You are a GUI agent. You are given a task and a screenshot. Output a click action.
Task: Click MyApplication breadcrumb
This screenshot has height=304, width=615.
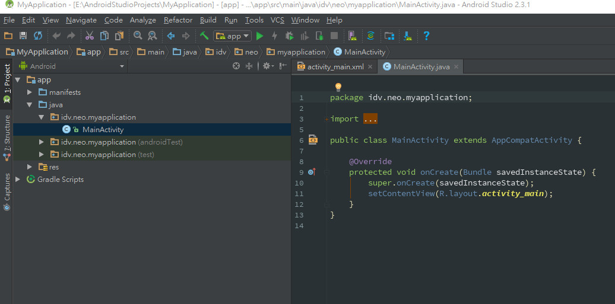click(37, 52)
